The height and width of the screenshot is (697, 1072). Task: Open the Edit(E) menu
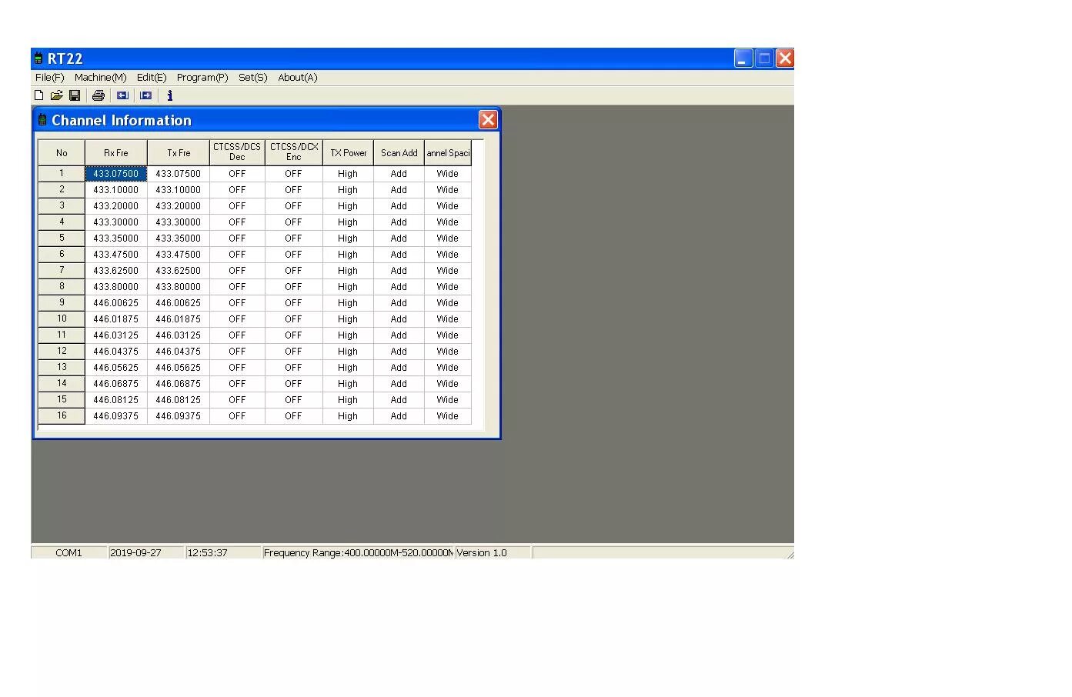pos(152,78)
